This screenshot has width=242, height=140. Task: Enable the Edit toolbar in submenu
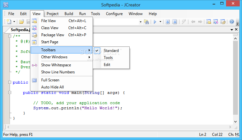click(x=111, y=65)
